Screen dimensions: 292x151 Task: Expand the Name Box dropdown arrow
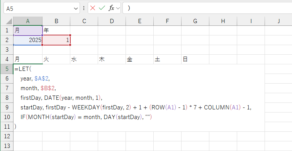click(76, 8)
